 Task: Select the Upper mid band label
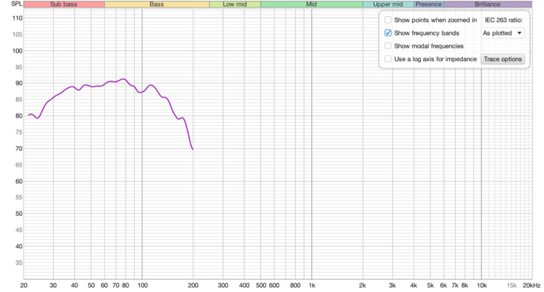(x=388, y=4)
